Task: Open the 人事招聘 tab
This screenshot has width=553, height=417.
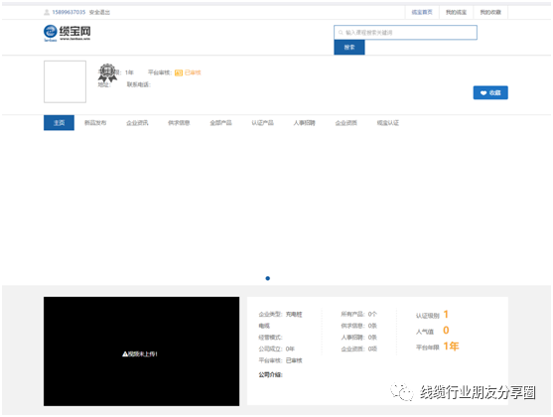Action: tap(304, 123)
